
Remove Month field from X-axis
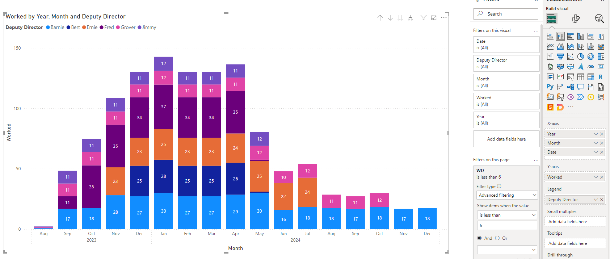[602, 143]
